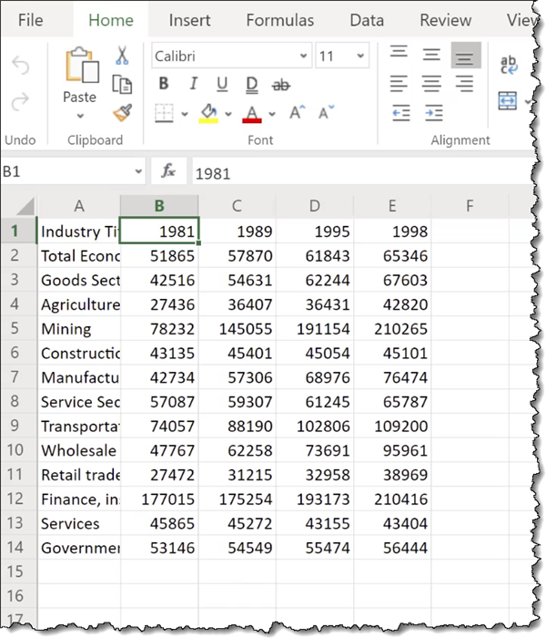Toggle Strikethrough formatting
This screenshot has height=638, width=546.
pos(282,85)
